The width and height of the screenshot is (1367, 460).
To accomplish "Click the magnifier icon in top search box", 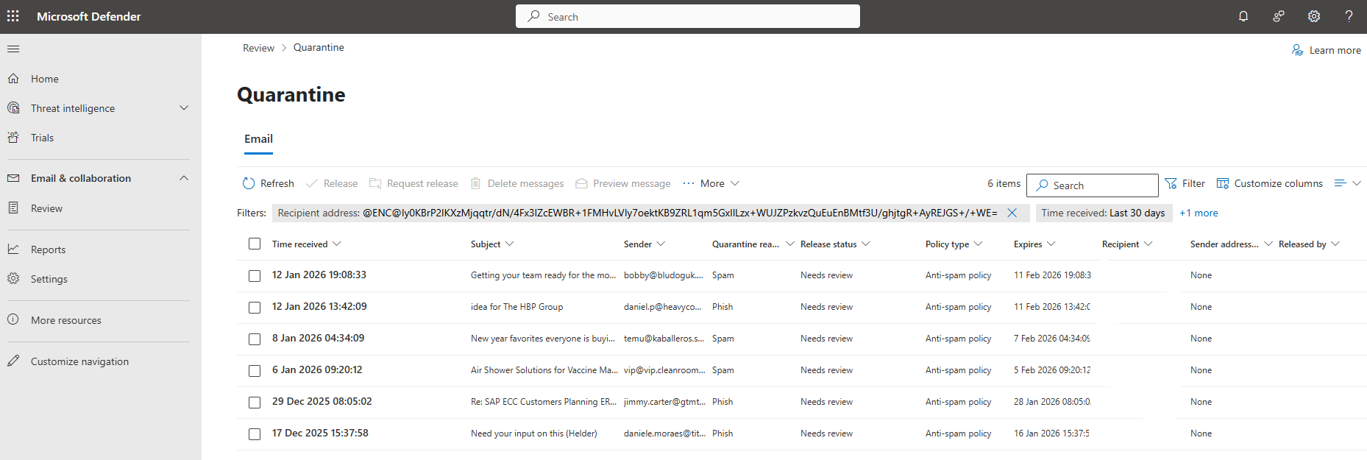I will tap(534, 16).
